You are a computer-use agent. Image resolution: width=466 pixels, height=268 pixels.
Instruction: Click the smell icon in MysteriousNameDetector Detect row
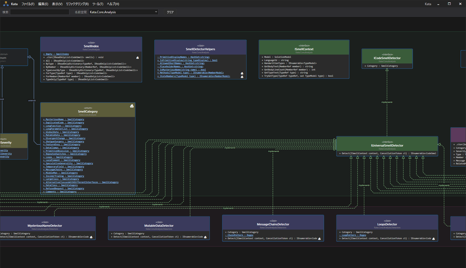coord(91,237)
